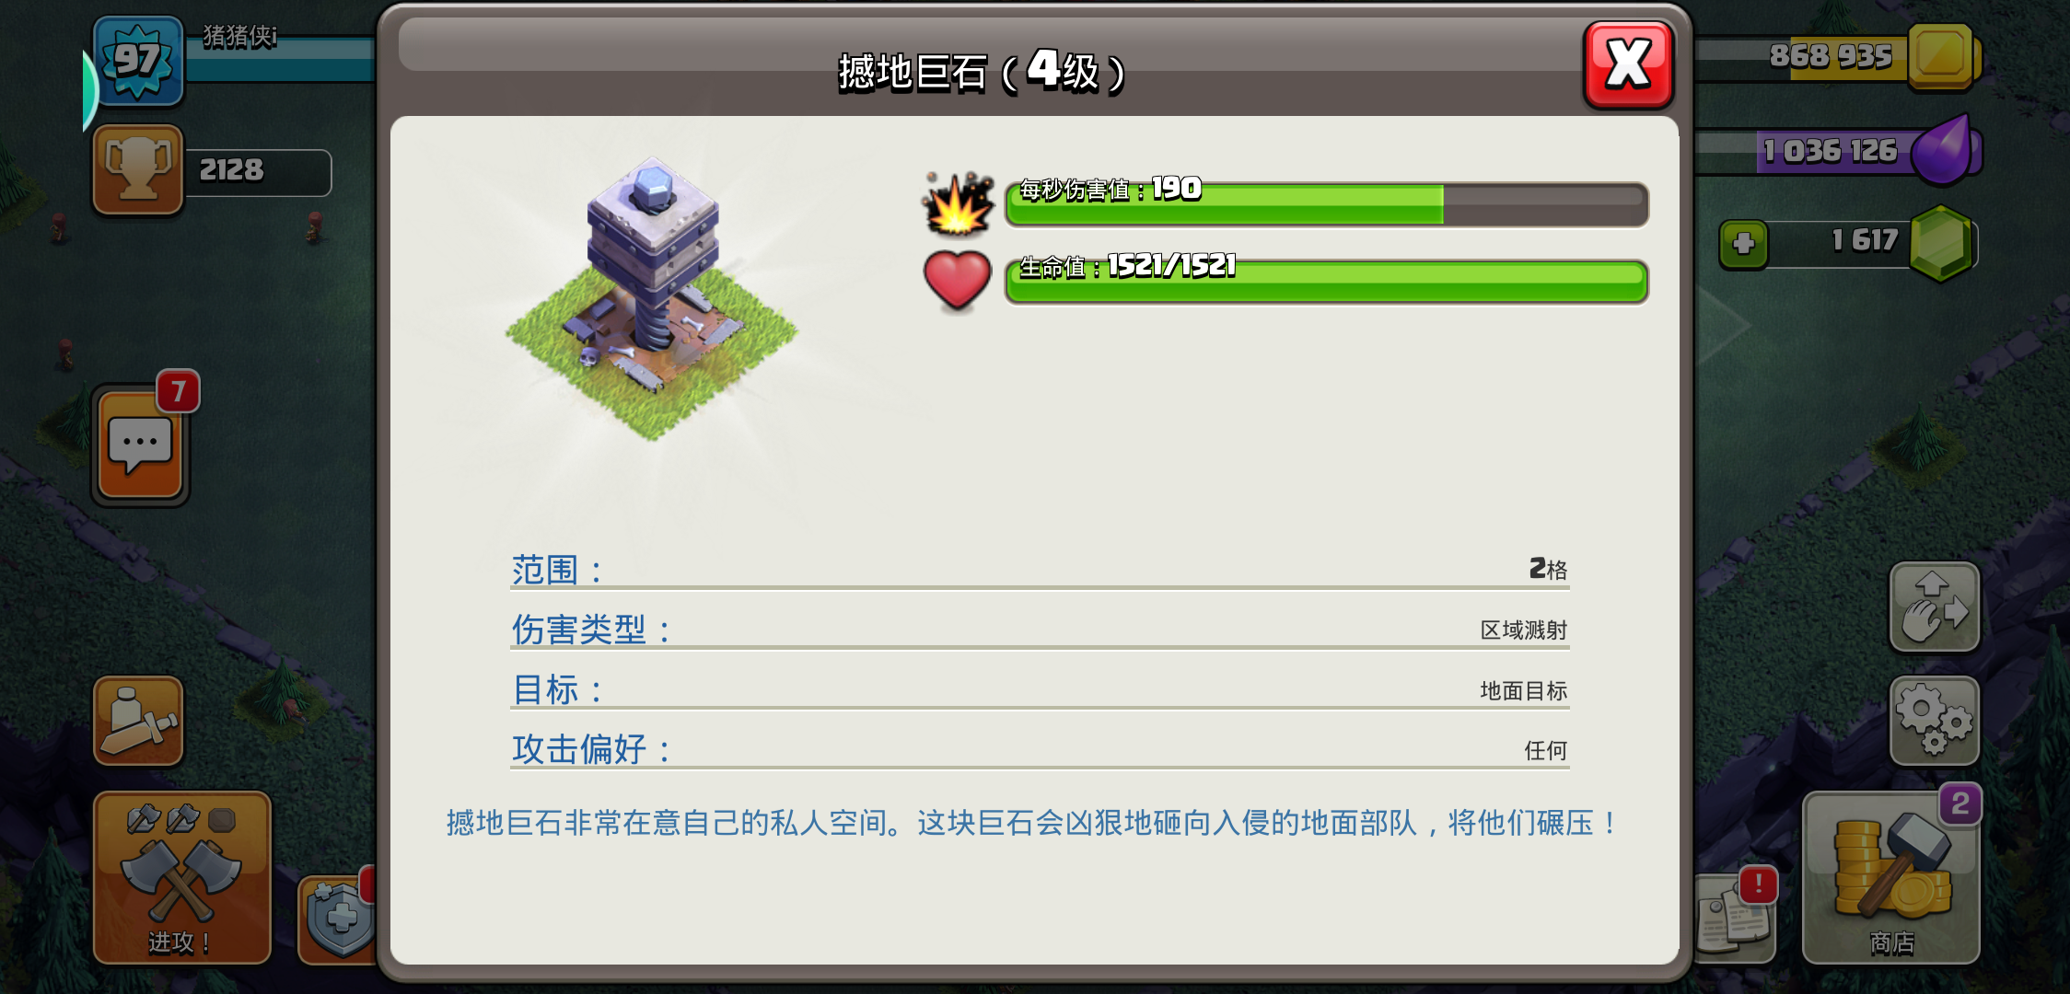
Task: Click the green plus gems button
Action: 1743,244
